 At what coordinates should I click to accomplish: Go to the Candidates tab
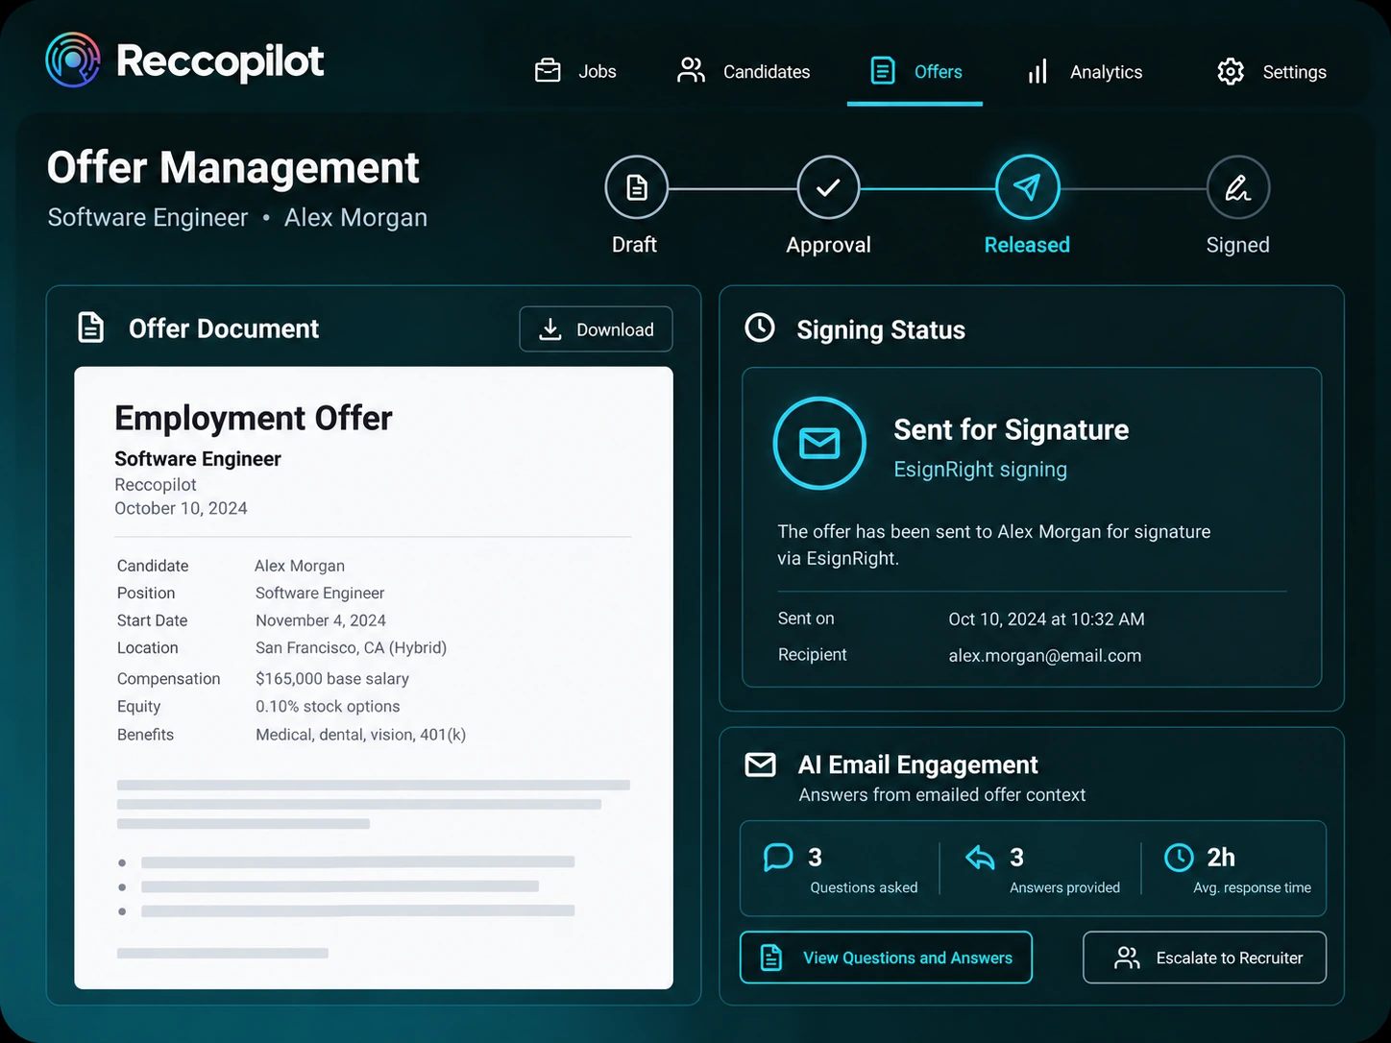744,71
